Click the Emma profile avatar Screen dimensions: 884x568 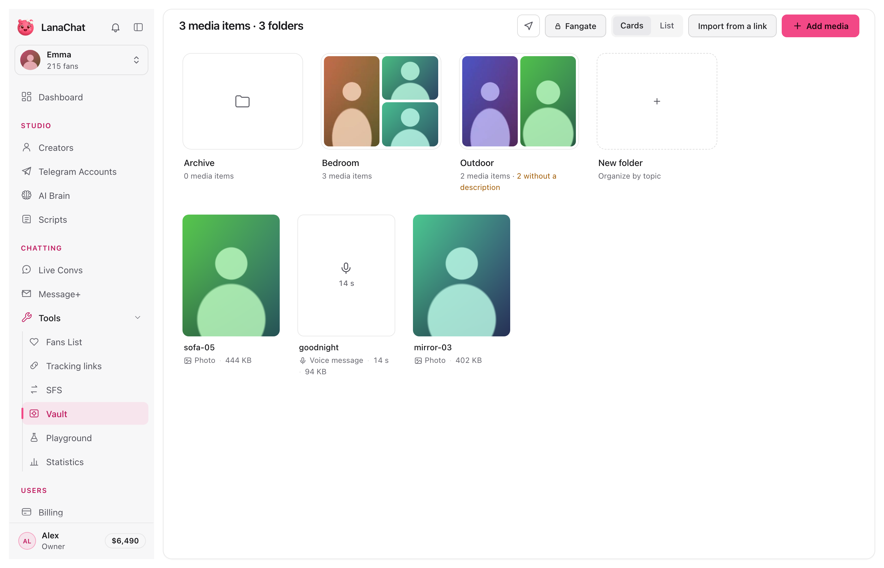(30, 60)
